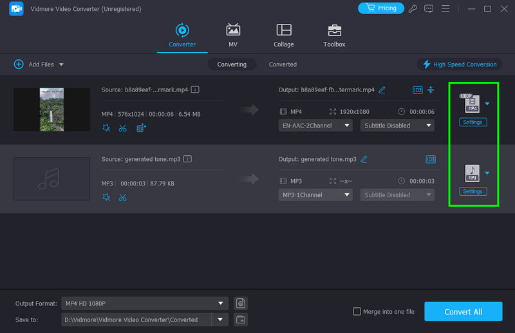Viewport: 515px width, 333px height.
Task: Enhance the MP4 video
Action: [141, 128]
